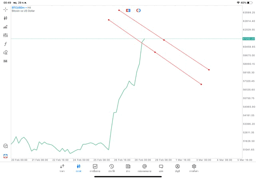Switch to the การซื้อขาย (Trade) tab
Screen dimensions: 256x179
[95, 168]
